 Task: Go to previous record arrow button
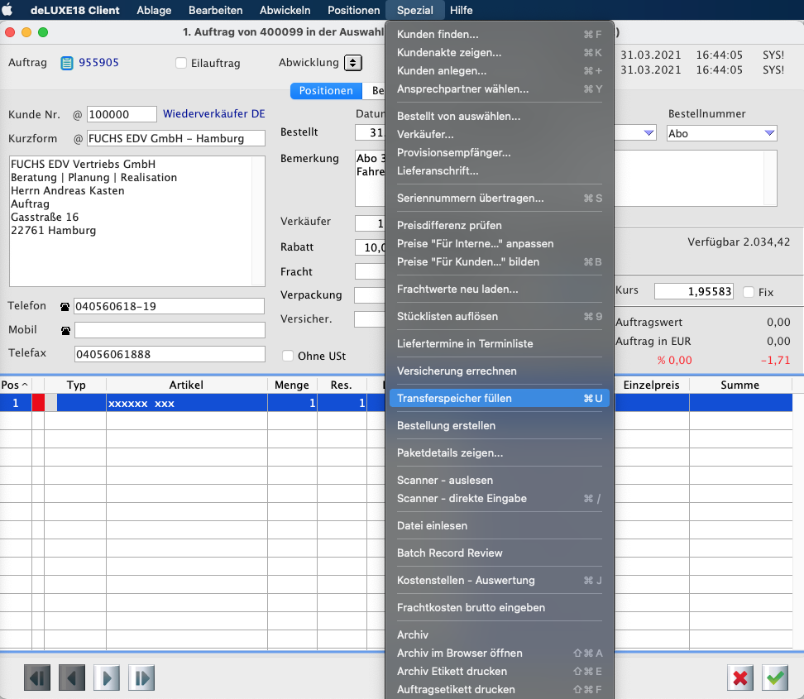click(x=71, y=678)
